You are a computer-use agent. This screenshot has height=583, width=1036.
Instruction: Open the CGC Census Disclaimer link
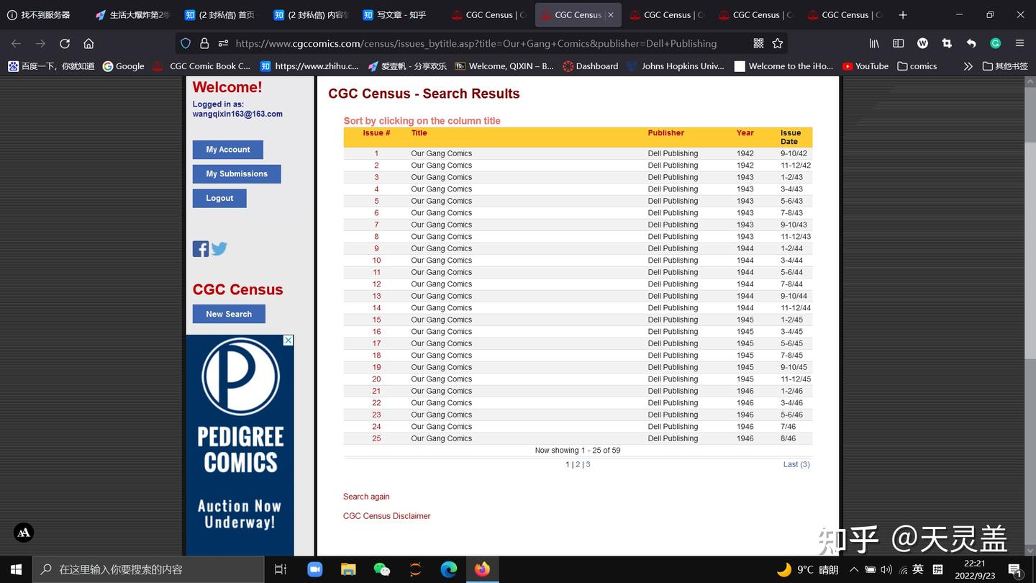(387, 516)
